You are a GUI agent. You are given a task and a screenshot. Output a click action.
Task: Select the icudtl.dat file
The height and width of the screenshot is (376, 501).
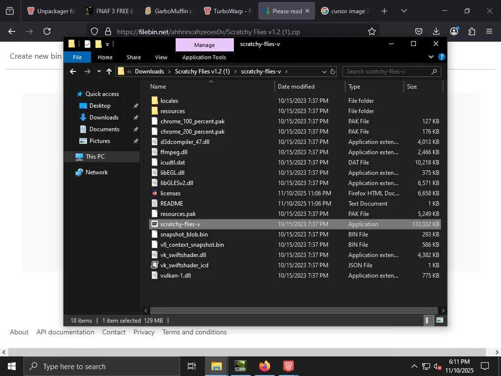[173, 163]
